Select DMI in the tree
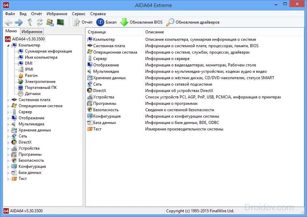307x217 pixels. (29, 63)
